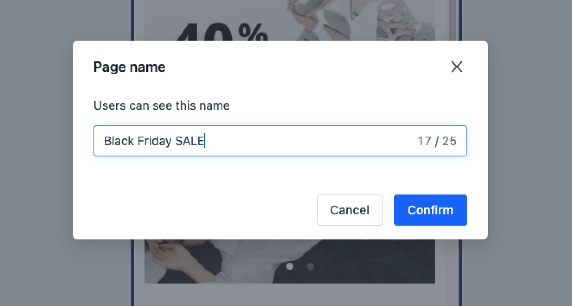Click the 17 / 25 character counter
This screenshot has width=572, height=306.
437,141
